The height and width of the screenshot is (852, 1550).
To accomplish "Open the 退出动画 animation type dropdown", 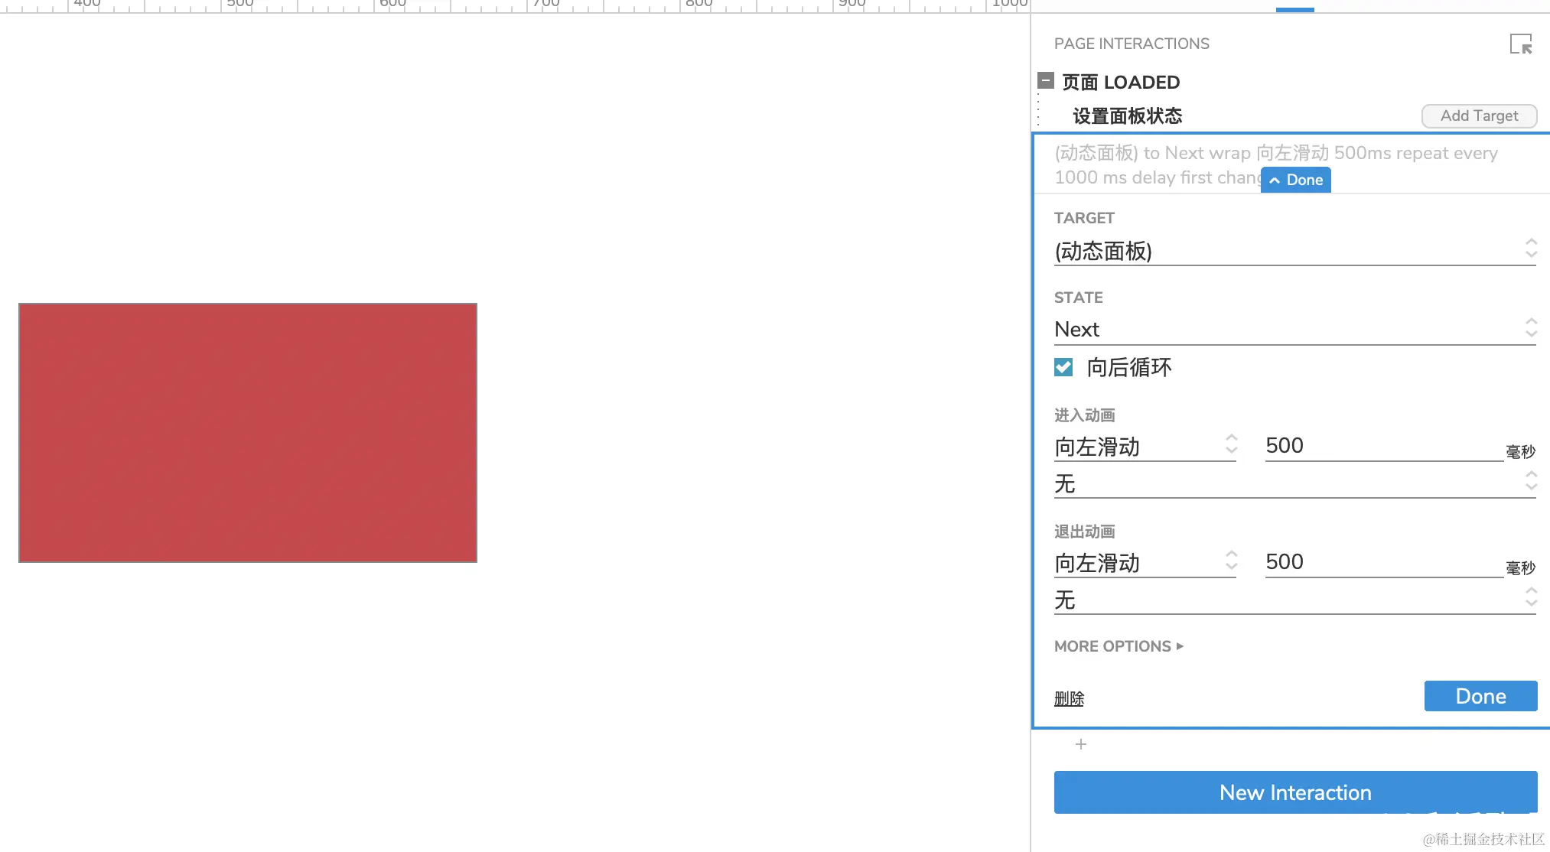I will (1145, 563).
